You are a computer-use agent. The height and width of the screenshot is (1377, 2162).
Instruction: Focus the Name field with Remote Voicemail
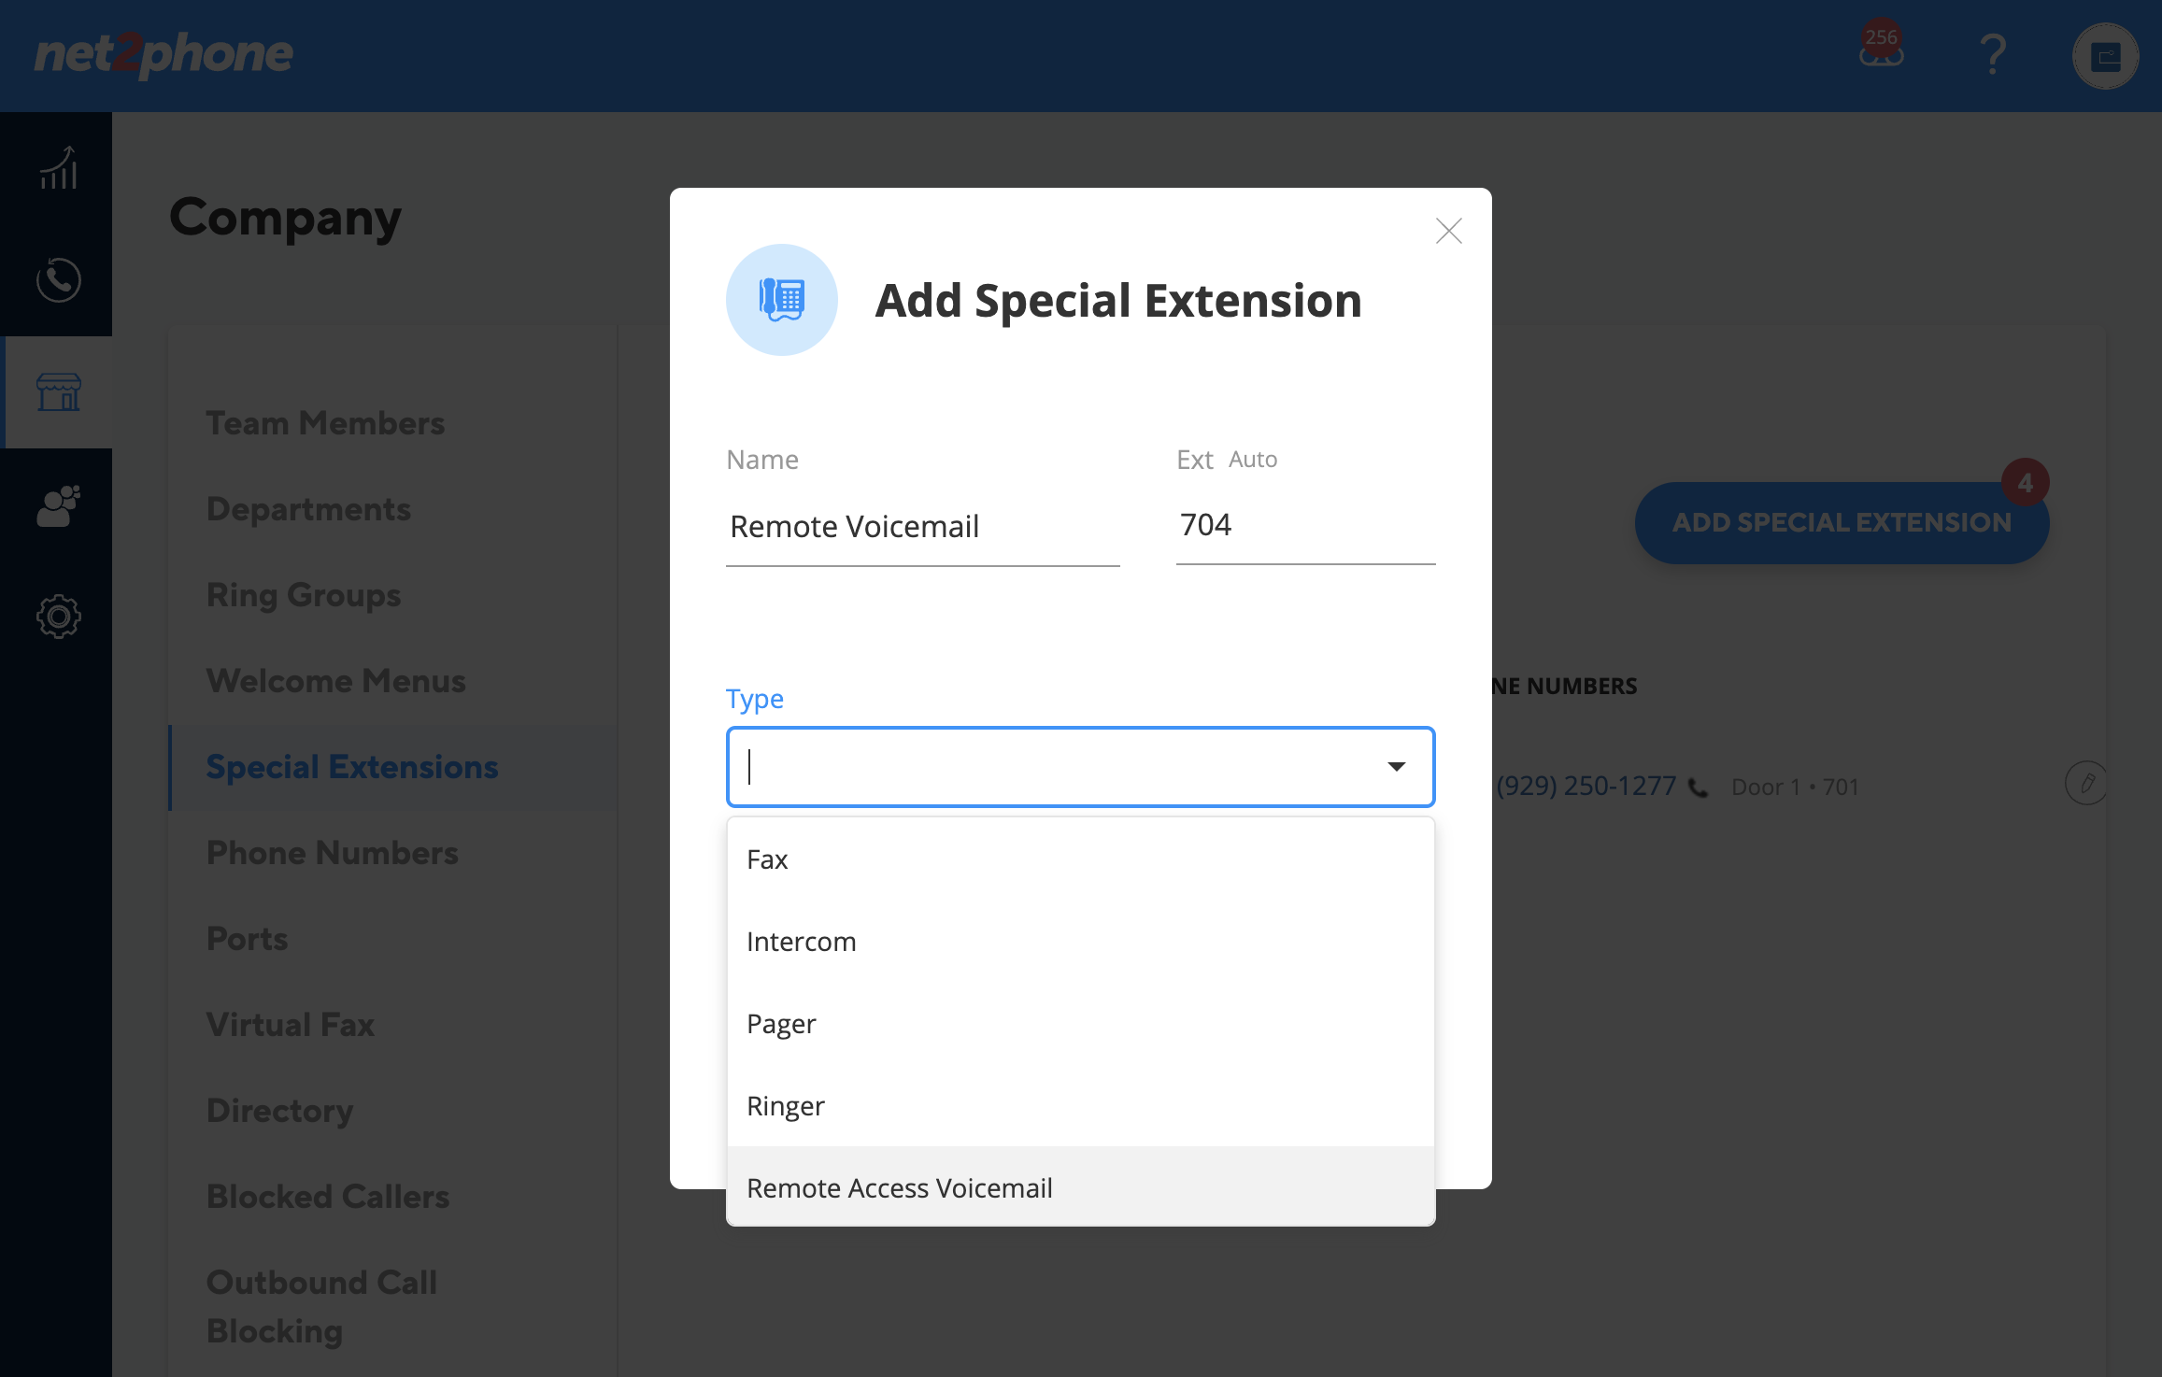pyautogui.click(x=922, y=527)
